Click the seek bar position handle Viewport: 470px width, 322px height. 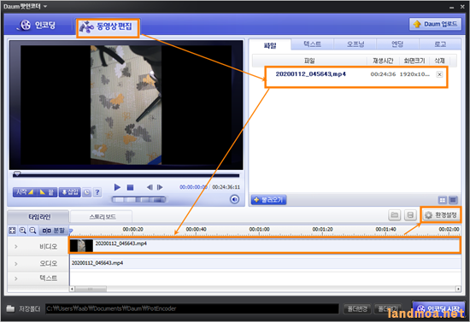(x=17, y=173)
